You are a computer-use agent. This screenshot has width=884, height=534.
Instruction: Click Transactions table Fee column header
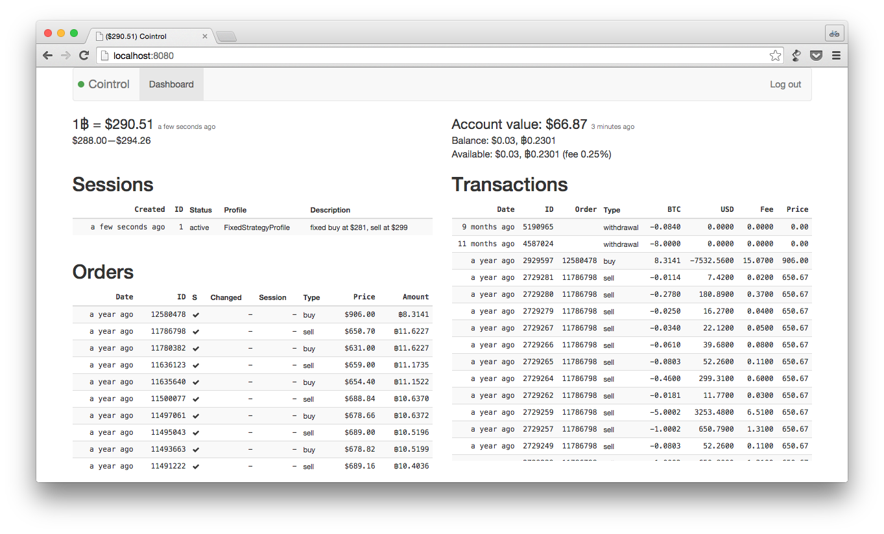tap(767, 209)
